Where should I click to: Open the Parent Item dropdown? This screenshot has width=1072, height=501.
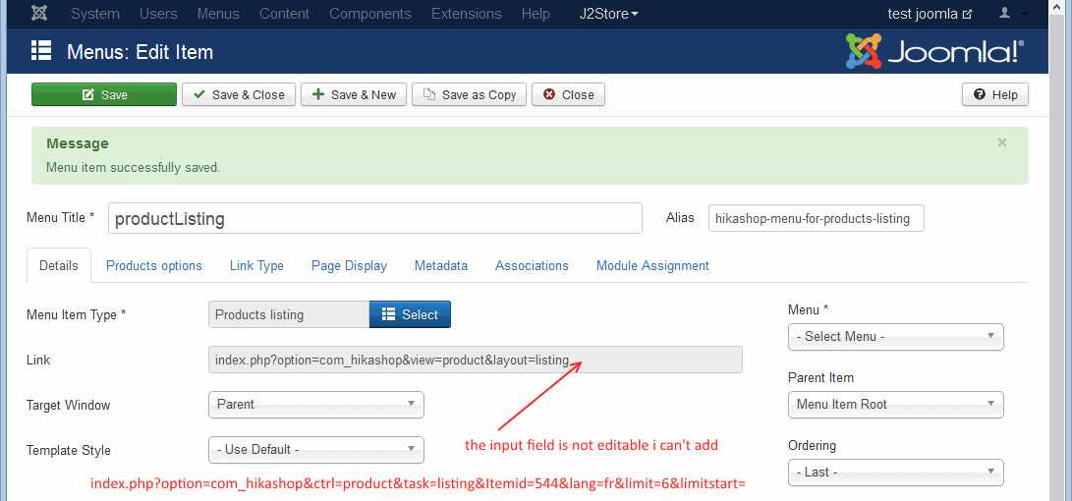click(x=895, y=405)
